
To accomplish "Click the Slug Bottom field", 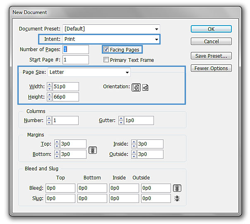I will click(92, 198).
